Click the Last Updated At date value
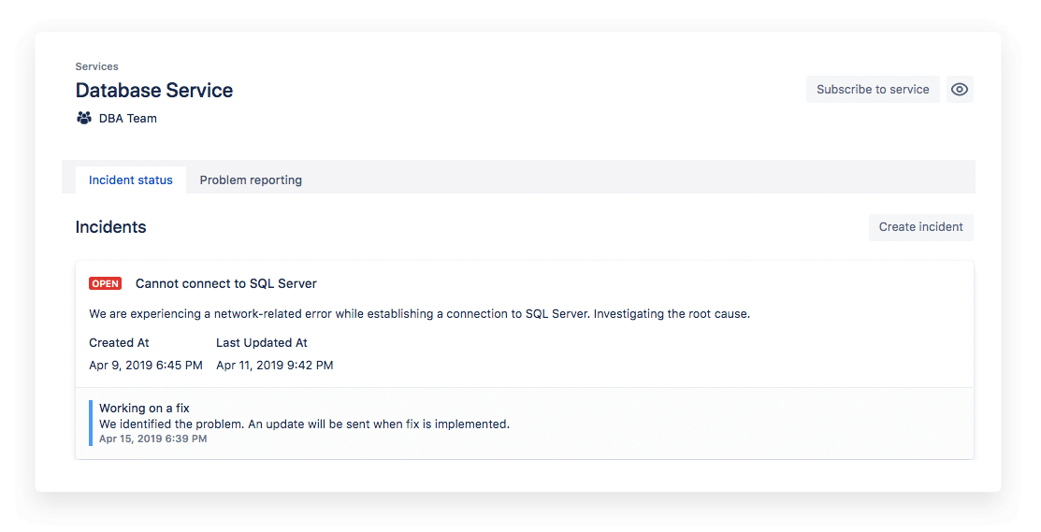Screen dimensions: 1041x532 275,366
